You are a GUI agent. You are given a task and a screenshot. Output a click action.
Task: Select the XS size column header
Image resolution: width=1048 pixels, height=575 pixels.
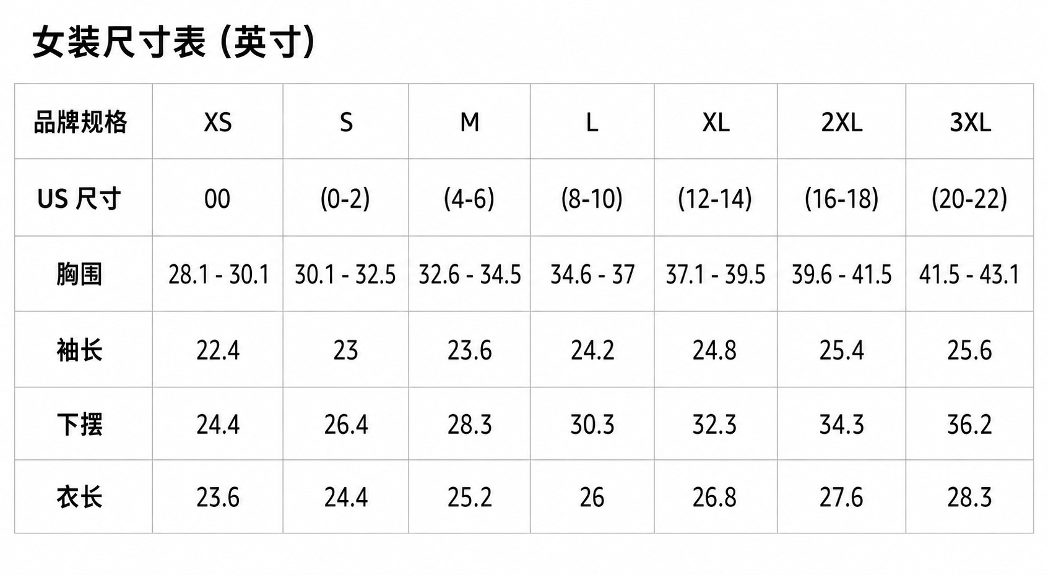pos(218,123)
